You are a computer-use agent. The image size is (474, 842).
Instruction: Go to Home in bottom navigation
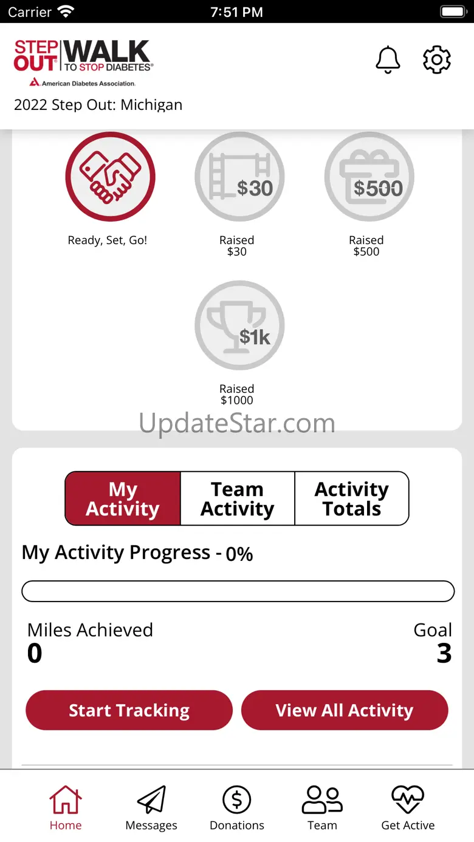point(66,807)
